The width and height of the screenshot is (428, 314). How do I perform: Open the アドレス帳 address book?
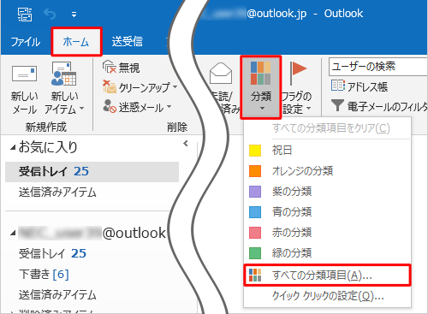(x=360, y=86)
